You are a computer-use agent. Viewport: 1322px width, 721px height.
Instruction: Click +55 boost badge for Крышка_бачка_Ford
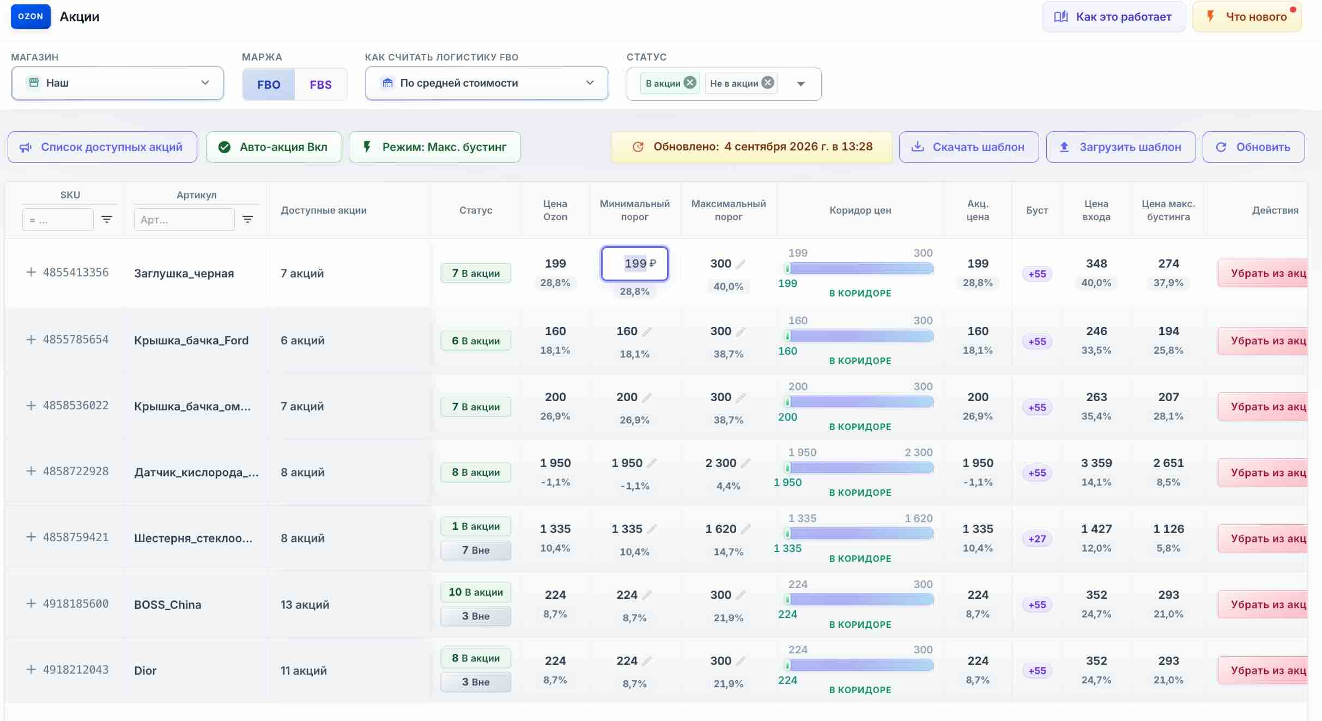[1037, 342]
